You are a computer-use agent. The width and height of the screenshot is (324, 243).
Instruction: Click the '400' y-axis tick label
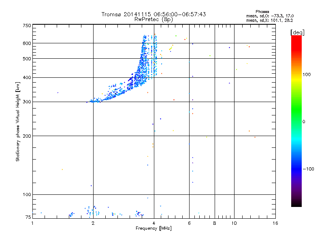coord(27,77)
